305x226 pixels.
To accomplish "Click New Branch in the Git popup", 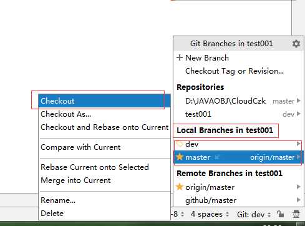I will pyautogui.click(x=239, y=57).
